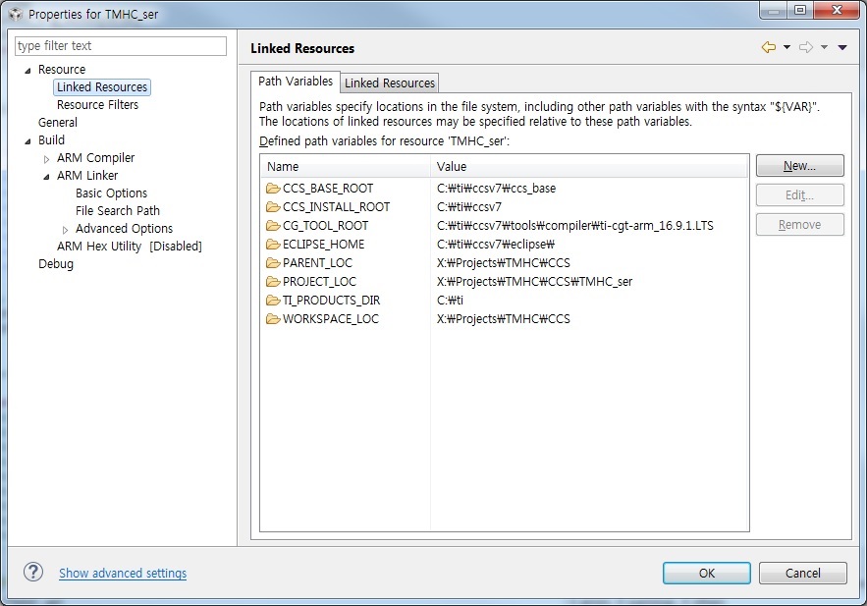Collapse the Resource tree node
The image size is (867, 606).
click(27, 70)
